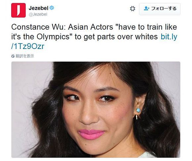Click the white J letter on logo

coord(19,10)
